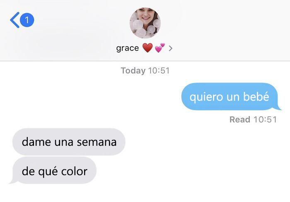Select the gray bubble de qué color
290x202 pixels.
(53, 171)
